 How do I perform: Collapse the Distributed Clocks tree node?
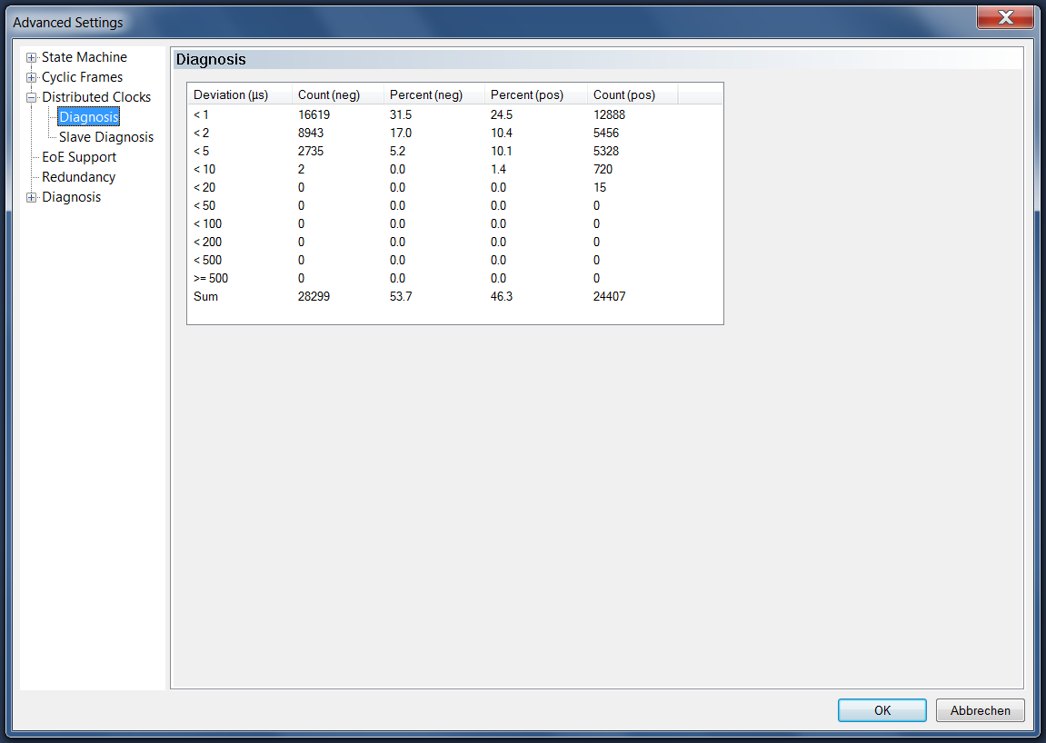(x=32, y=98)
